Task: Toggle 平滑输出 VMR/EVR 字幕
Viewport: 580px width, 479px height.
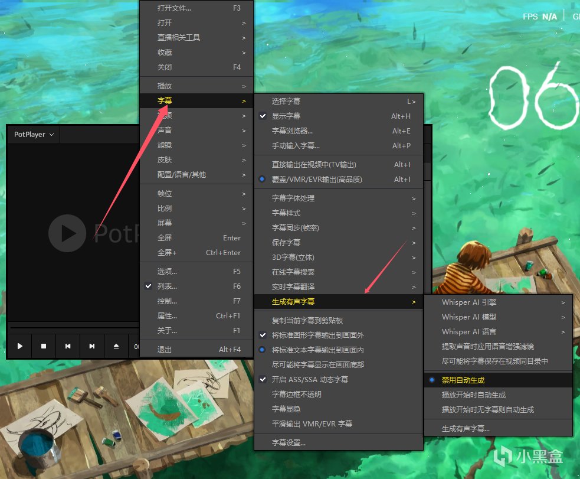Action: (x=339, y=424)
